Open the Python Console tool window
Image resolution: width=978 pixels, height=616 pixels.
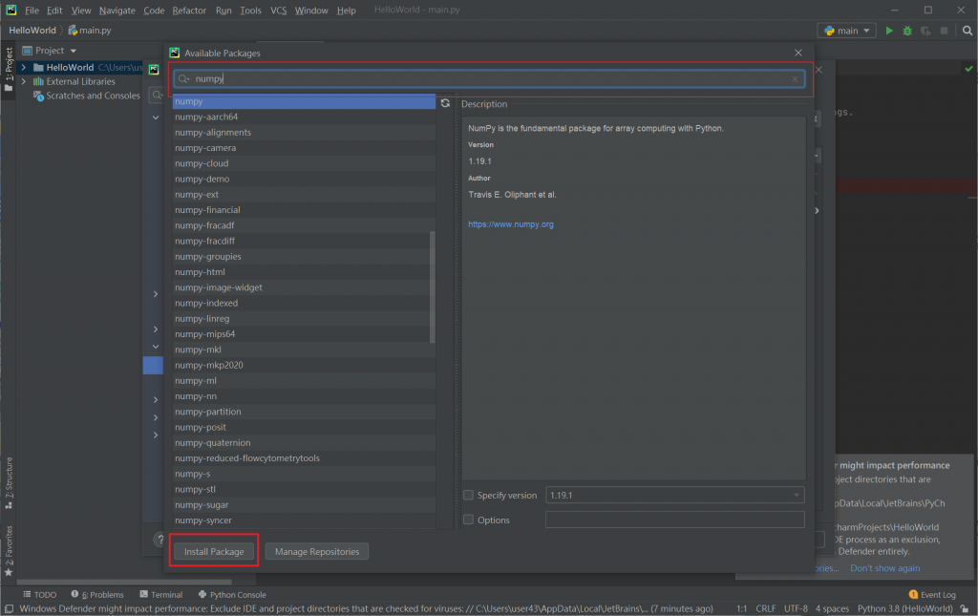pyautogui.click(x=232, y=594)
